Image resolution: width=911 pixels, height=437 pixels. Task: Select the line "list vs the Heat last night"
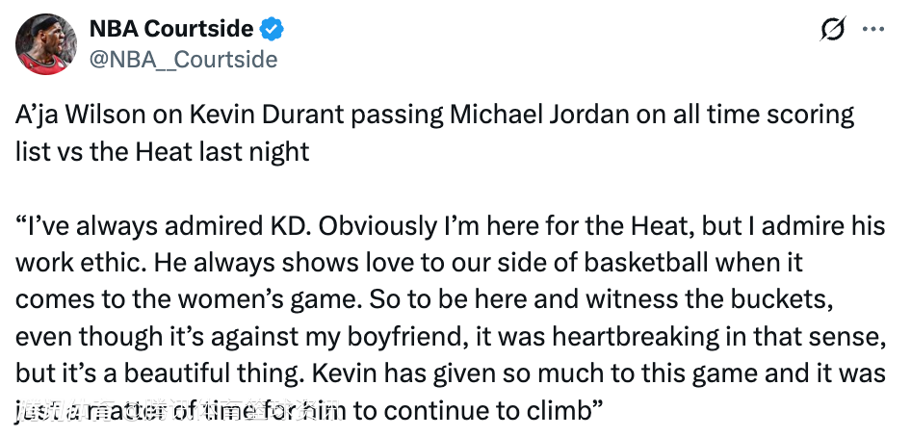[x=163, y=152]
